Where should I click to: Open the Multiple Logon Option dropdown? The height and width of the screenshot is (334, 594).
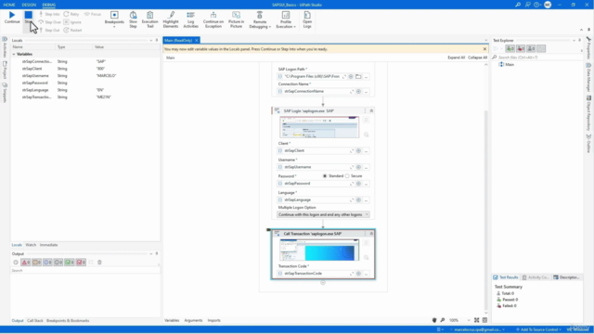[323, 214]
